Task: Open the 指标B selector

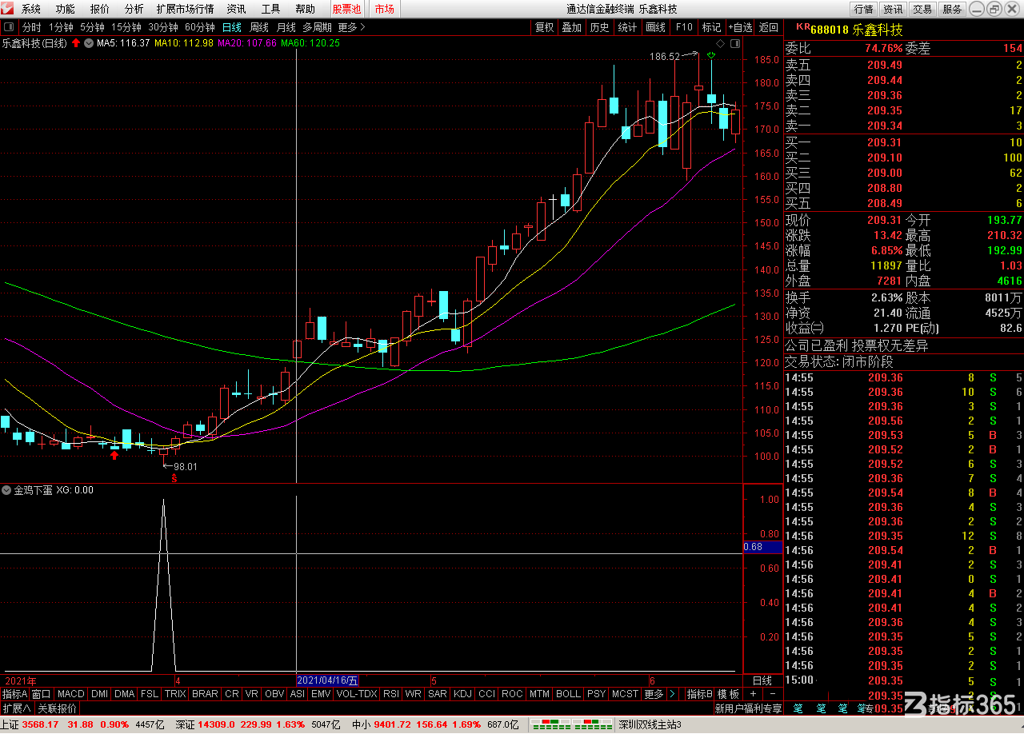Action: pyautogui.click(x=700, y=694)
